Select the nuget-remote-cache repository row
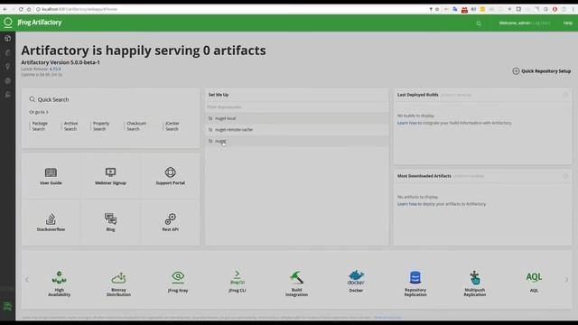The image size is (578, 325). pyautogui.click(x=297, y=130)
